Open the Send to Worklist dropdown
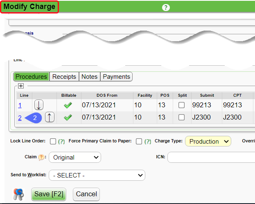This screenshot has height=204, width=255. coord(97,175)
